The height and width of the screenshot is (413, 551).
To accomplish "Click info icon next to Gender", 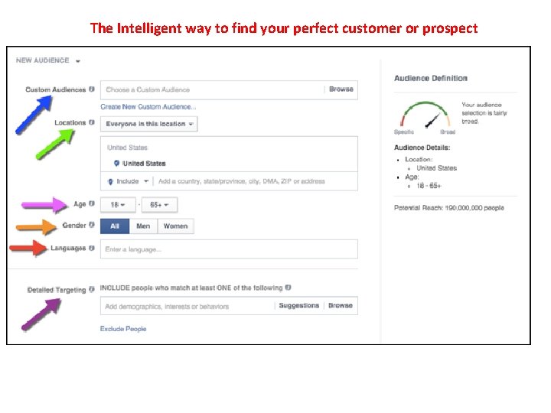I will click(92, 226).
